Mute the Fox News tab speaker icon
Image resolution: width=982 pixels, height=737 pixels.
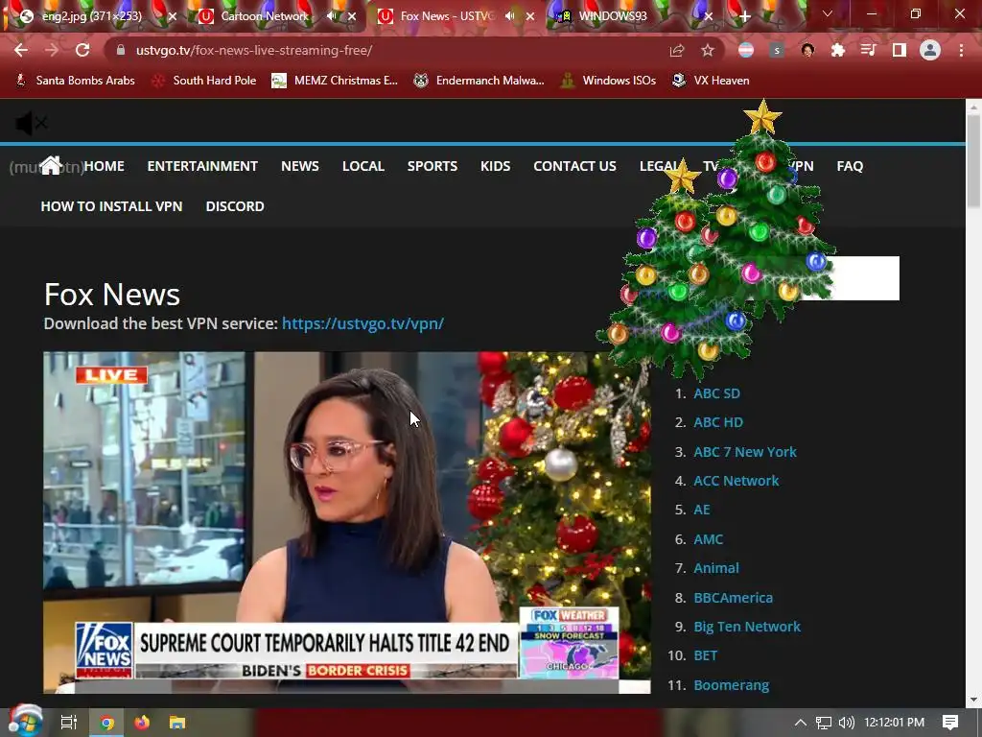[510, 16]
